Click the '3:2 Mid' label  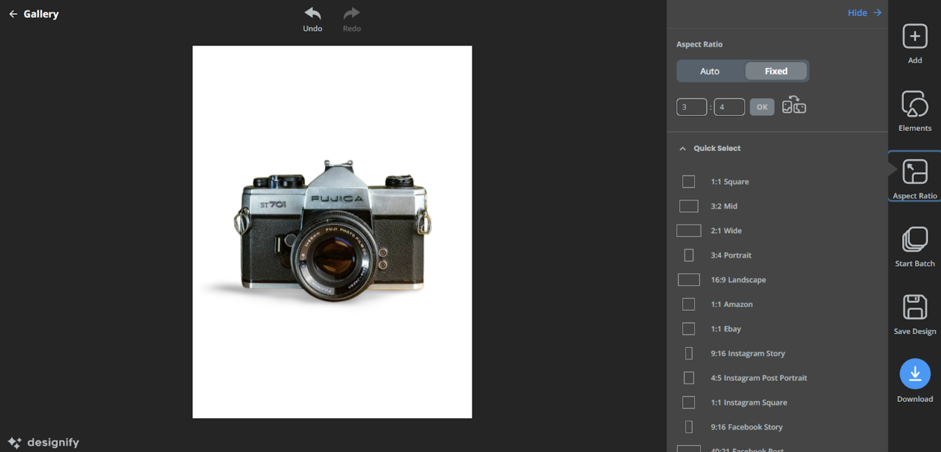click(x=724, y=206)
